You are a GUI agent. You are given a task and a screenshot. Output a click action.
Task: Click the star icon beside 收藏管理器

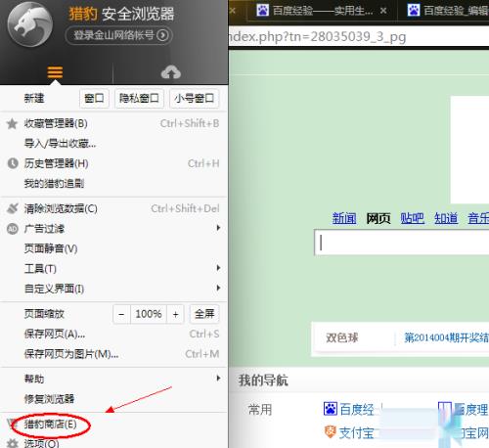pyautogui.click(x=12, y=123)
